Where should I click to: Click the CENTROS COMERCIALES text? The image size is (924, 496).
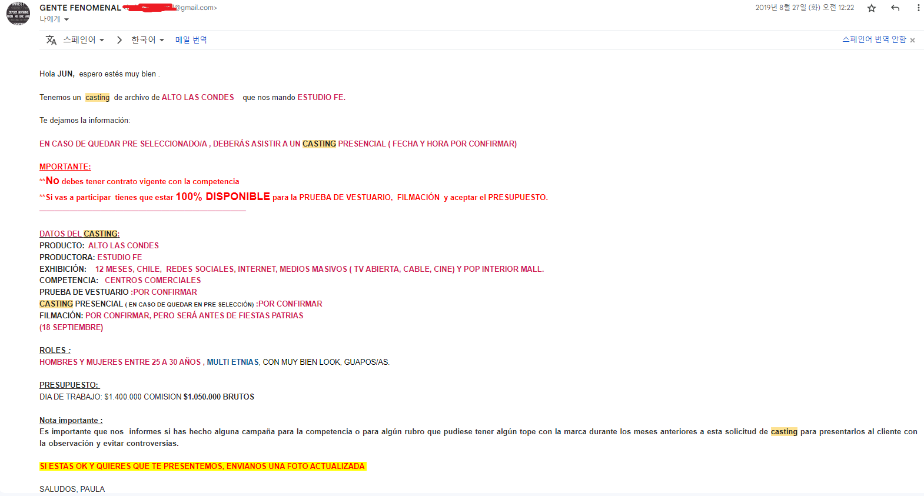153,281
